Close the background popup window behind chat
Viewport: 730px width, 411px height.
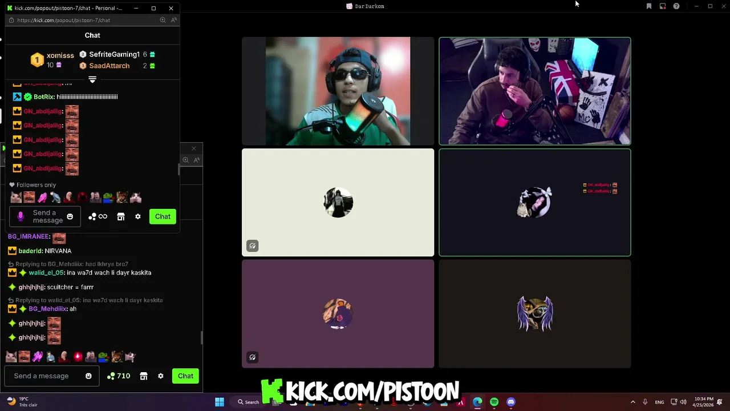coord(194,148)
